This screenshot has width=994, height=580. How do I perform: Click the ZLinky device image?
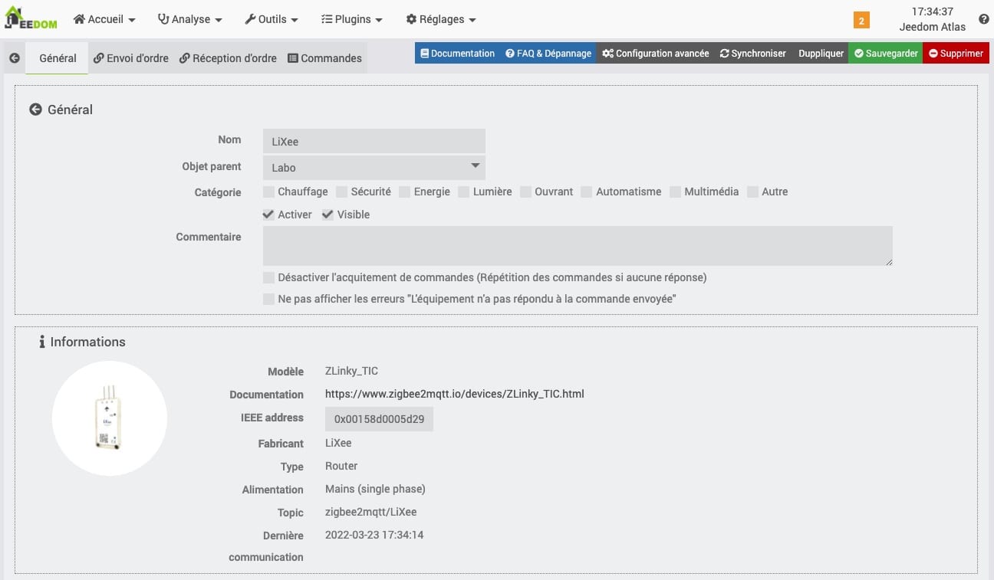tap(109, 418)
